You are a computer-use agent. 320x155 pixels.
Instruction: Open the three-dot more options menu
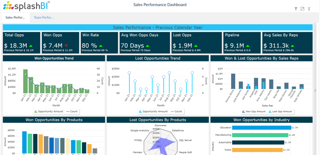(309, 9)
